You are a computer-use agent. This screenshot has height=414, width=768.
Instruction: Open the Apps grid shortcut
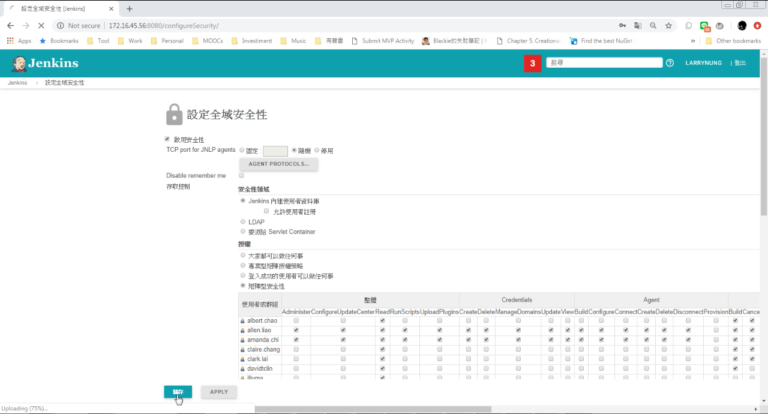coord(19,41)
